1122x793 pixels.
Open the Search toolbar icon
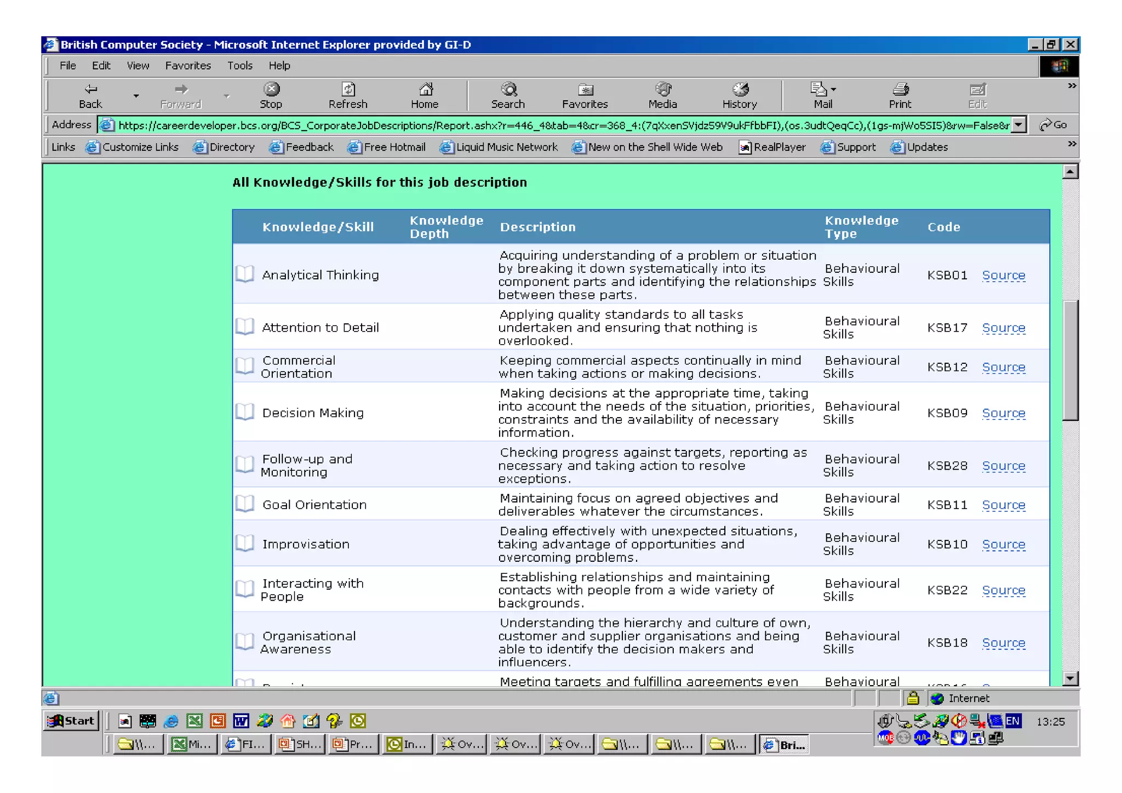coord(508,90)
